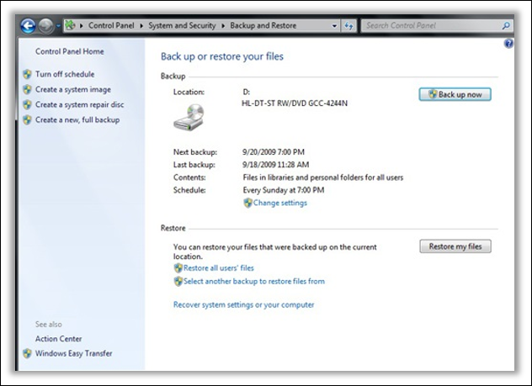Expand the arrow after Control Panel breadcrumb
The height and width of the screenshot is (386, 532).
coord(141,26)
